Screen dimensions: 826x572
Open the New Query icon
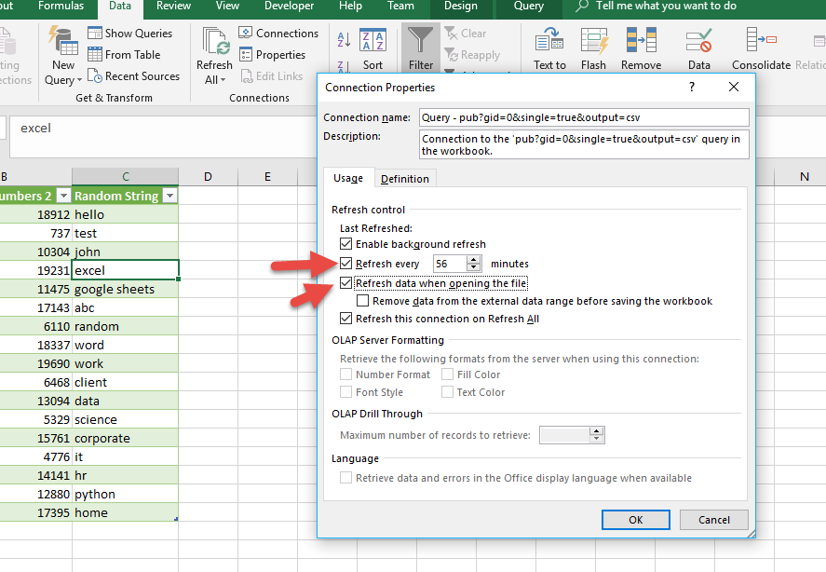click(x=62, y=41)
